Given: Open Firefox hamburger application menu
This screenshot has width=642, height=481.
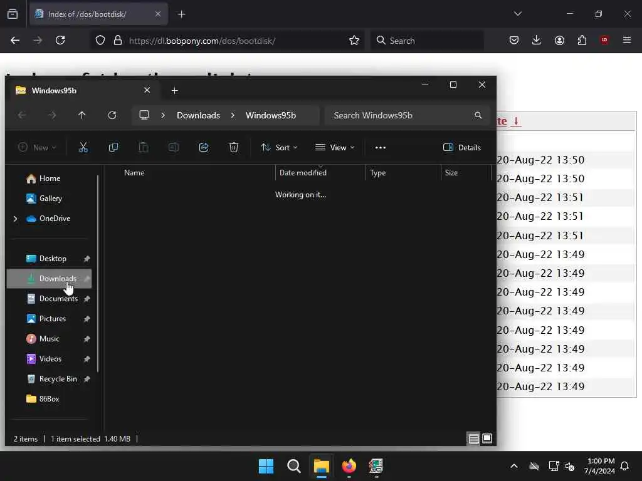Looking at the screenshot, I should 627,40.
